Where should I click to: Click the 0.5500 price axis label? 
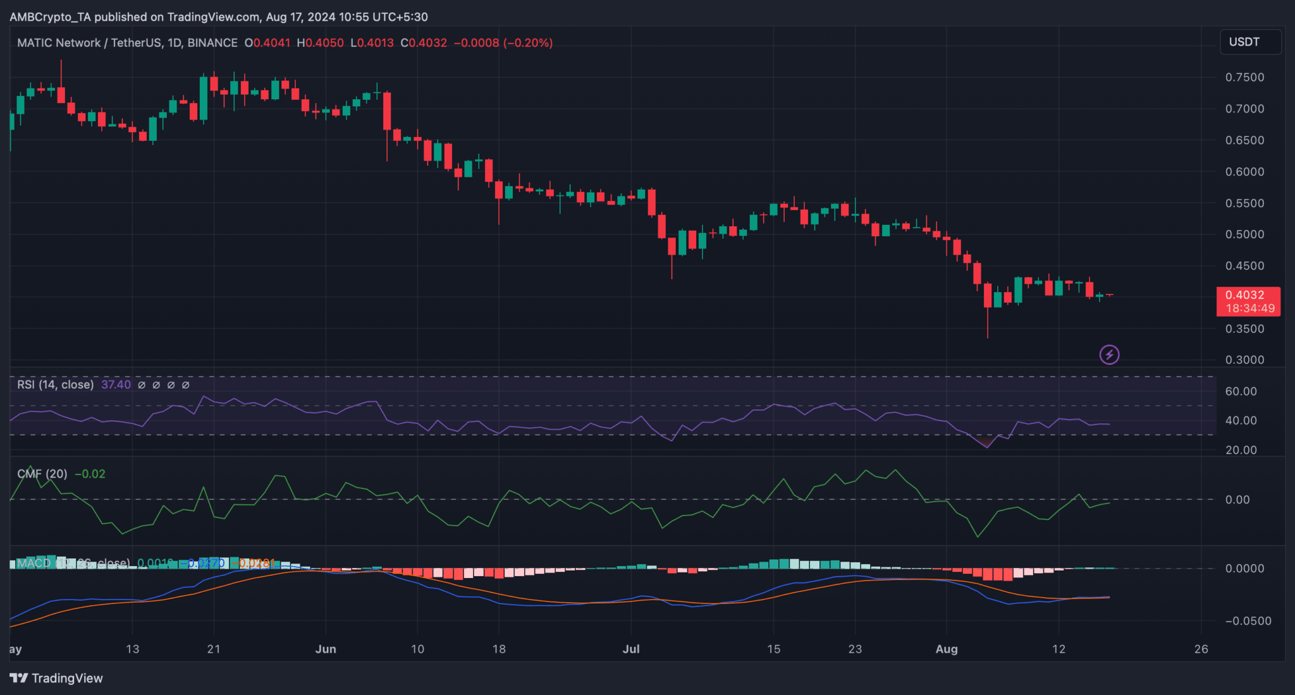pyautogui.click(x=1244, y=203)
